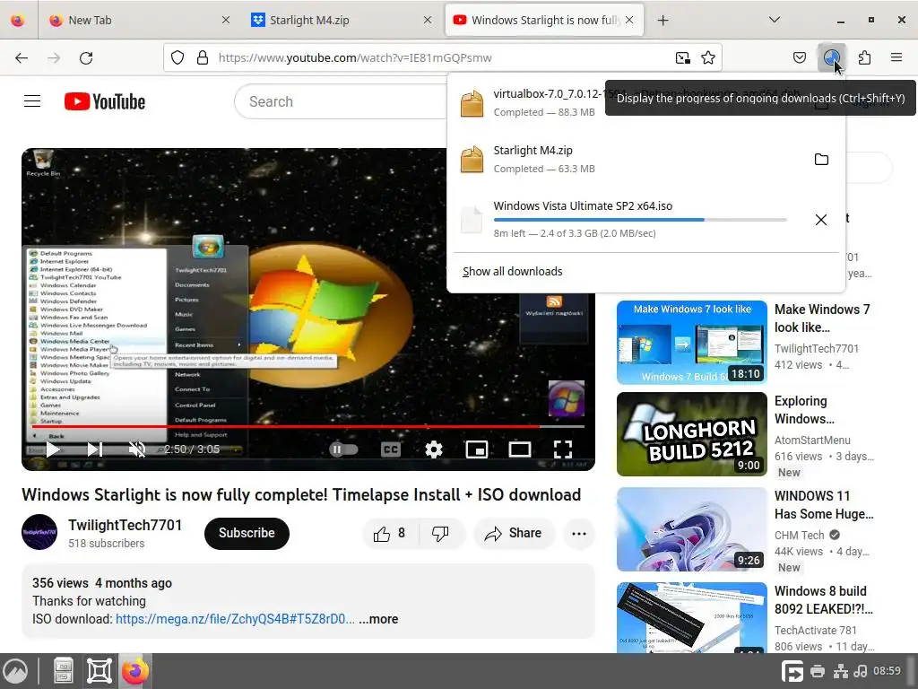The width and height of the screenshot is (918, 689).
Task: Enter full screen video mode
Action: click(x=563, y=449)
